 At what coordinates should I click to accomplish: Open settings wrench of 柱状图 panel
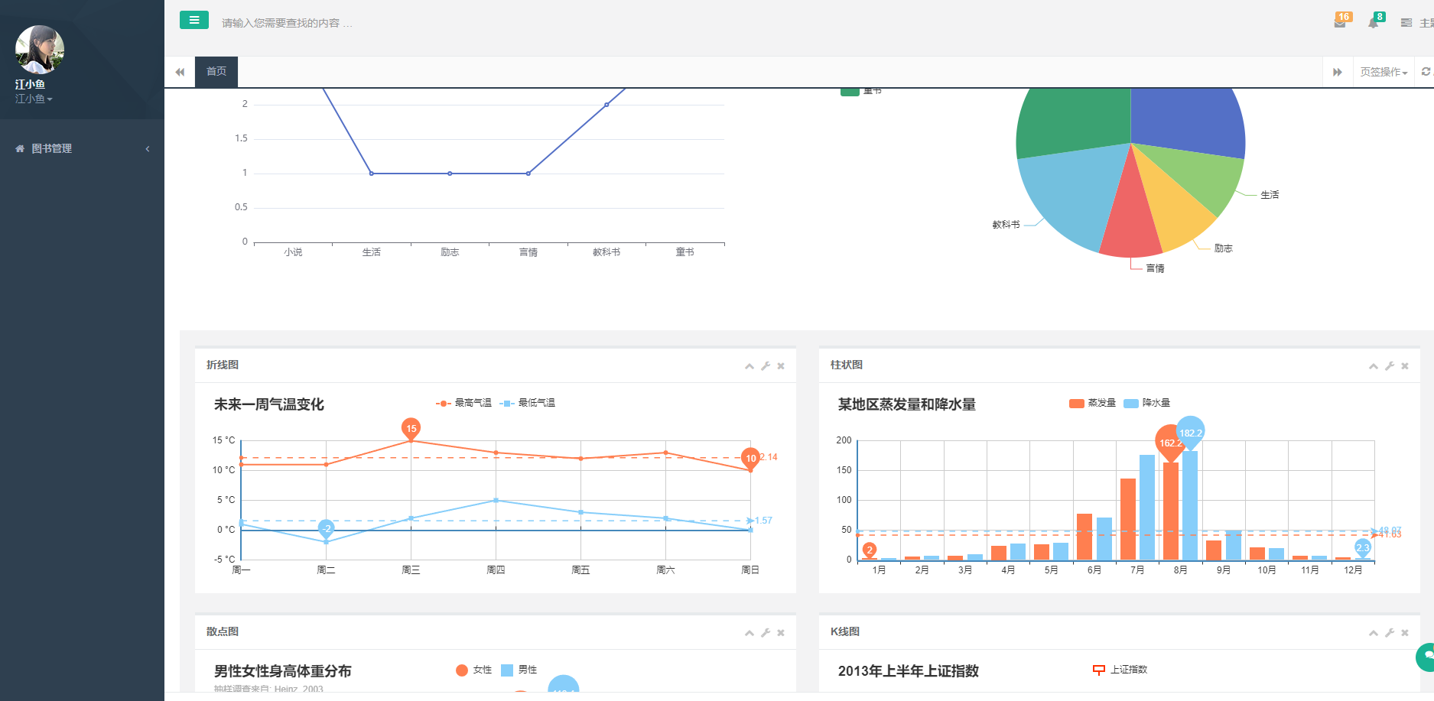click(1390, 366)
